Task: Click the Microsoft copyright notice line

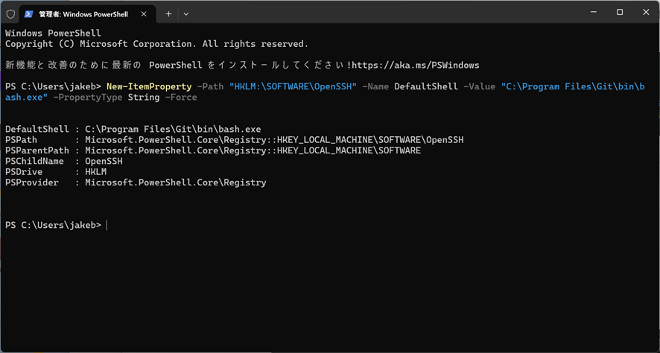Action: click(156, 44)
